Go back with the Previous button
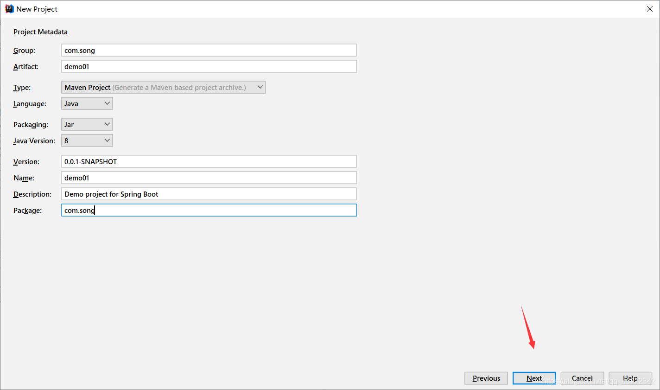This screenshot has height=390, width=660. click(x=486, y=378)
